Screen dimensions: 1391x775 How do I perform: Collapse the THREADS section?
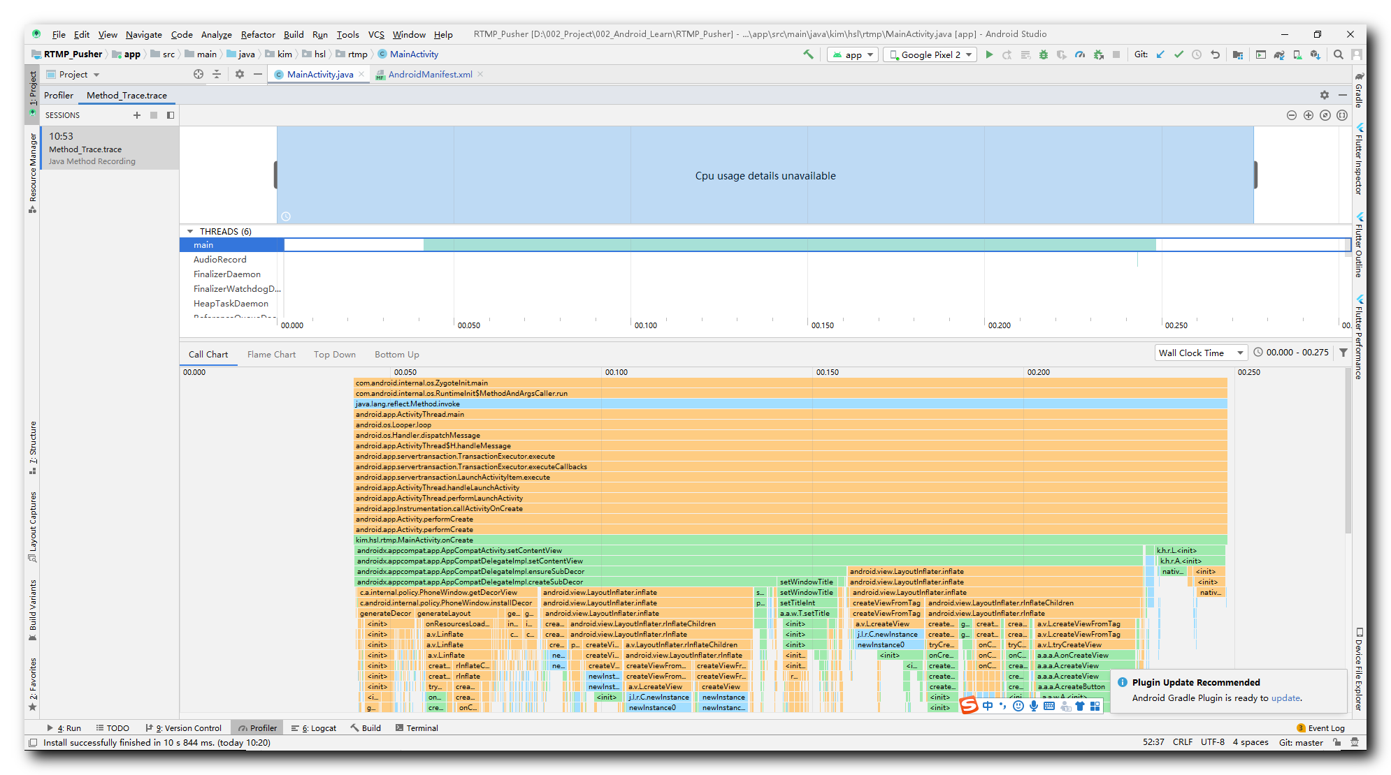[190, 231]
